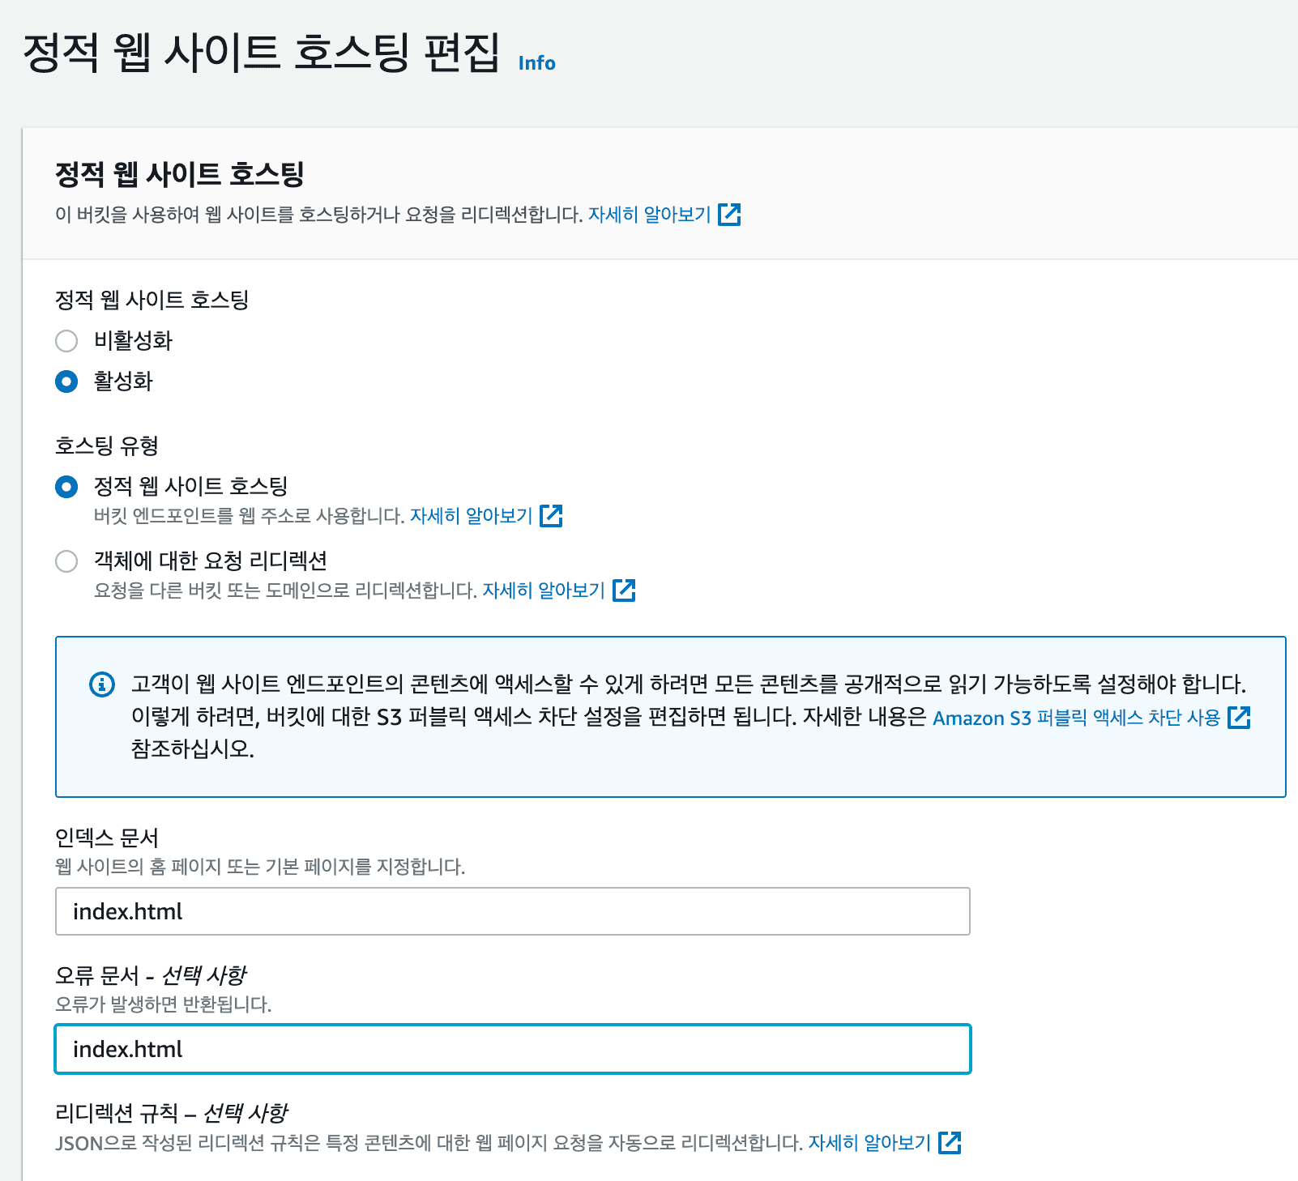Open 자세히 알아보기 link for 리디렉션 규칙
The width and height of the screenshot is (1298, 1181).
(x=869, y=1143)
